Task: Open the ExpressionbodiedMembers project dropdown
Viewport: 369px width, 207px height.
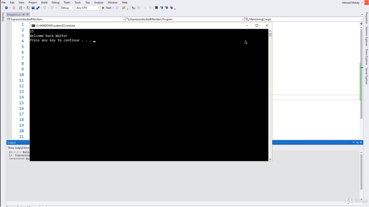Action: 66,19
